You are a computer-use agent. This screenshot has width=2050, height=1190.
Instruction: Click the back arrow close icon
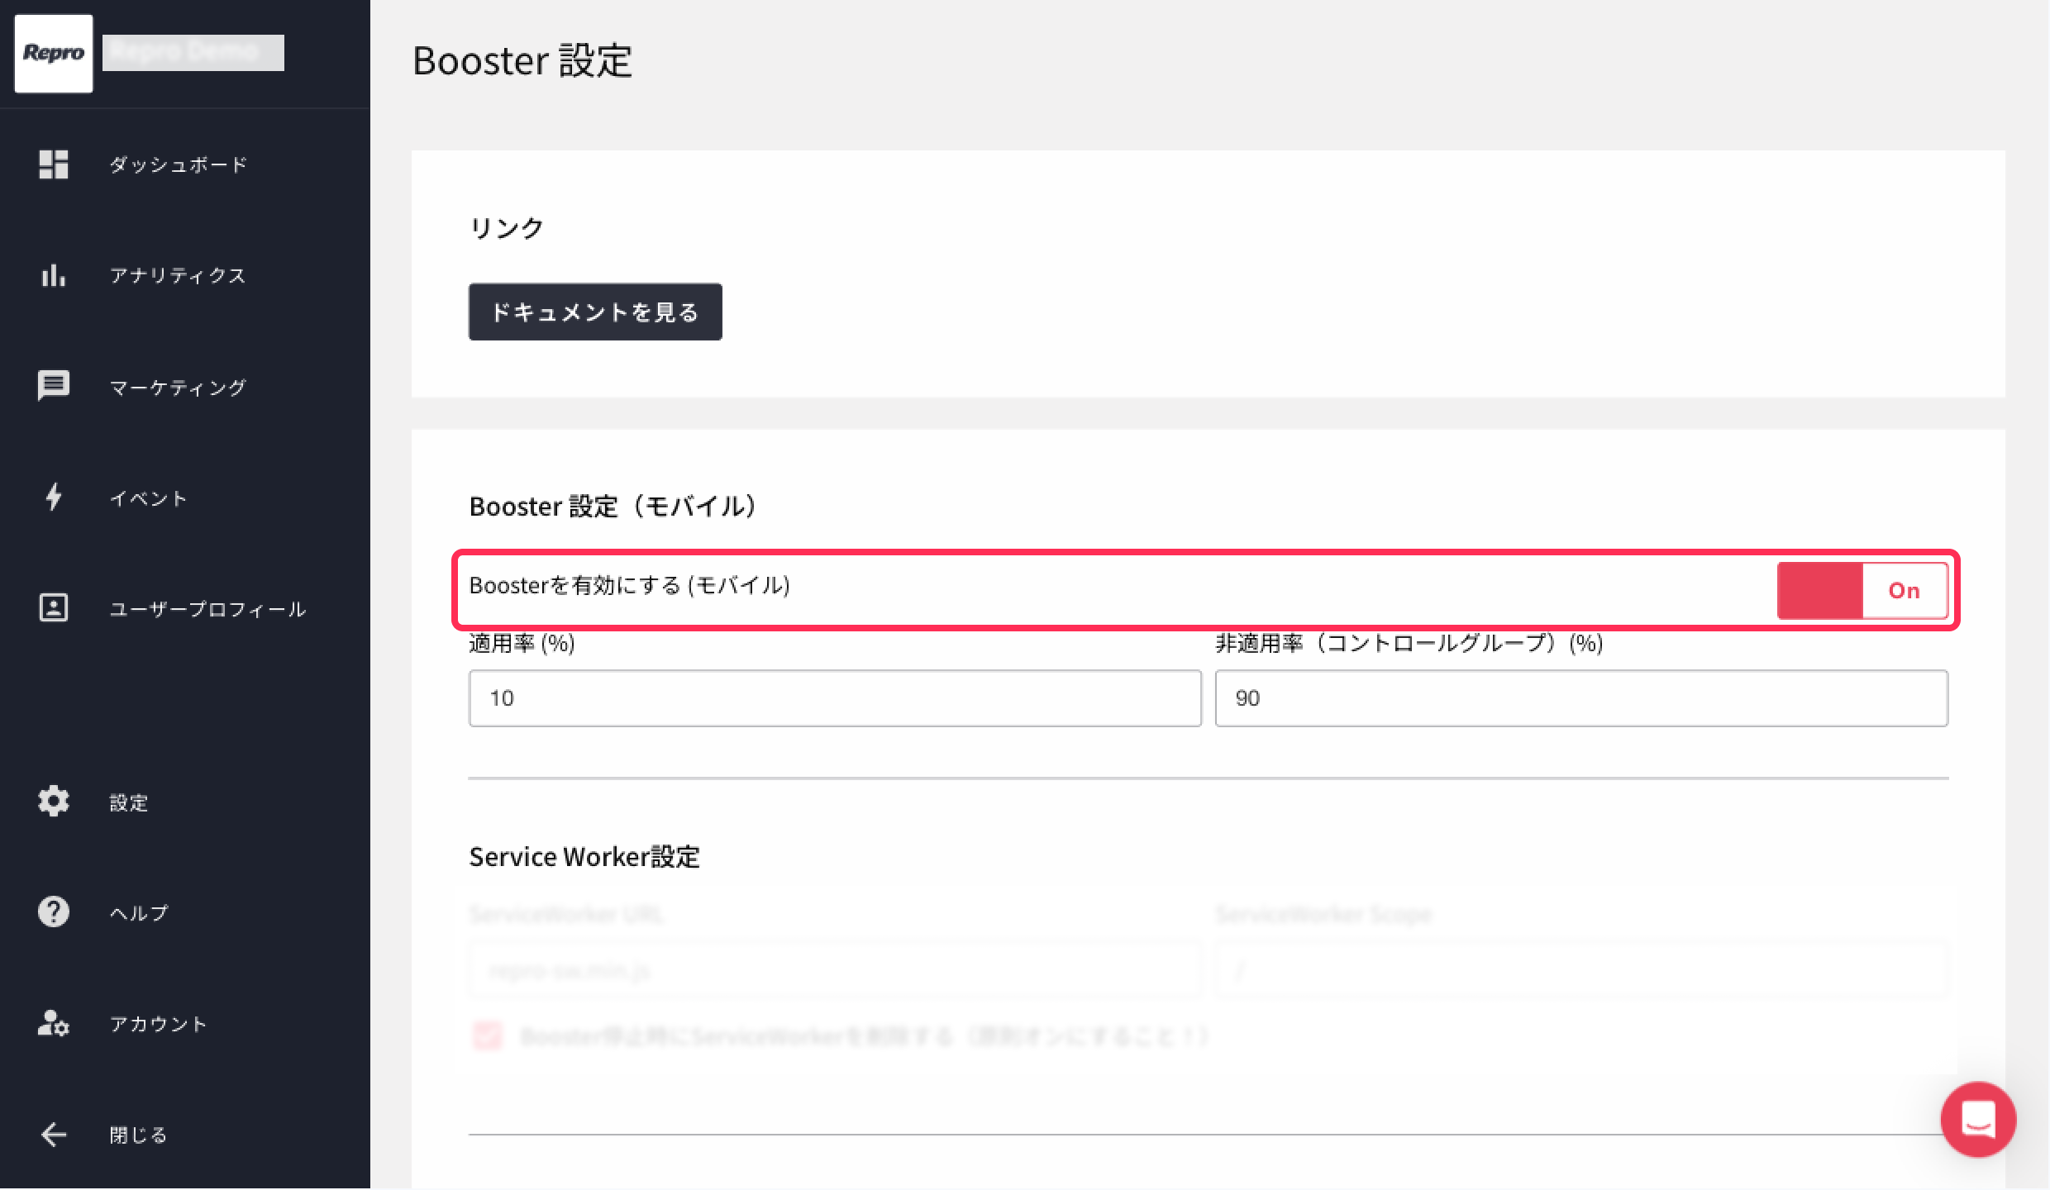point(54,1134)
